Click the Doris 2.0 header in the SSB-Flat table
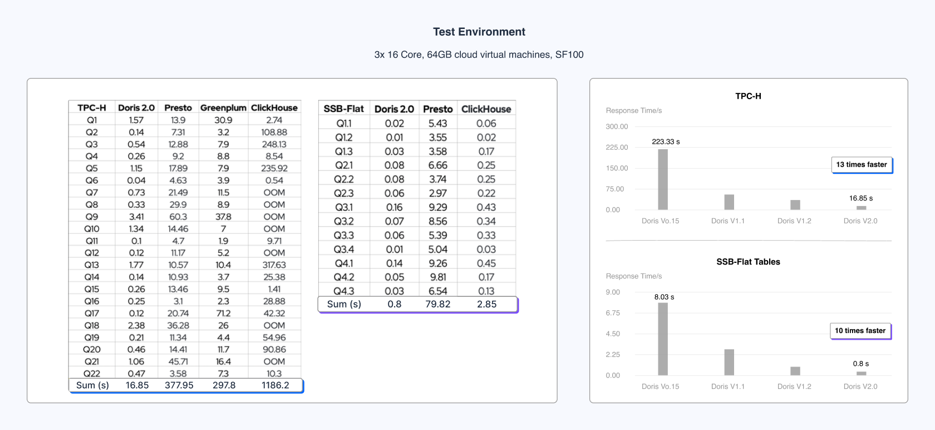 coord(395,109)
